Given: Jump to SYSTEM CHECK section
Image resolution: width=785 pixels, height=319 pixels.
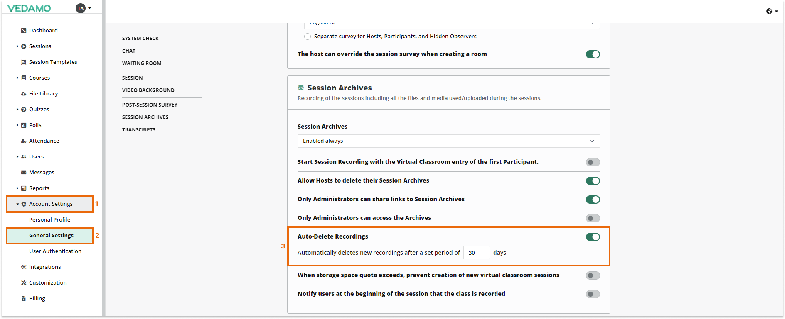Looking at the screenshot, I should 140,39.
